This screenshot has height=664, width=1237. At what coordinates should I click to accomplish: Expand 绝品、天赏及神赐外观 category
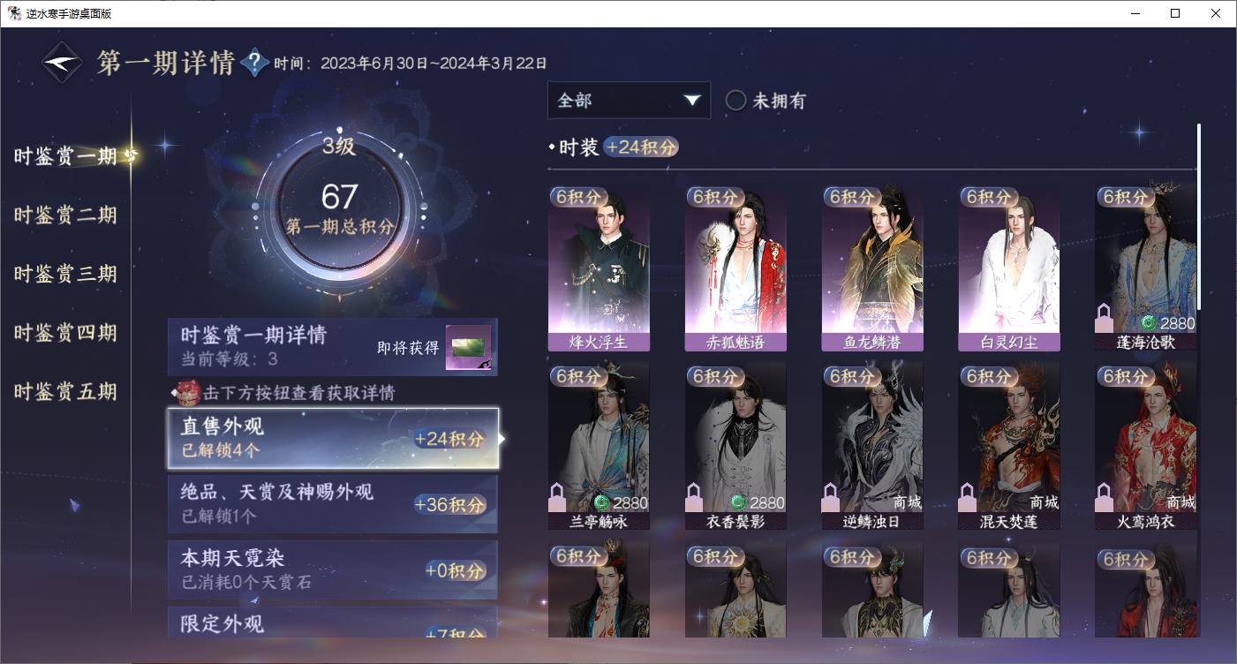[333, 504]
